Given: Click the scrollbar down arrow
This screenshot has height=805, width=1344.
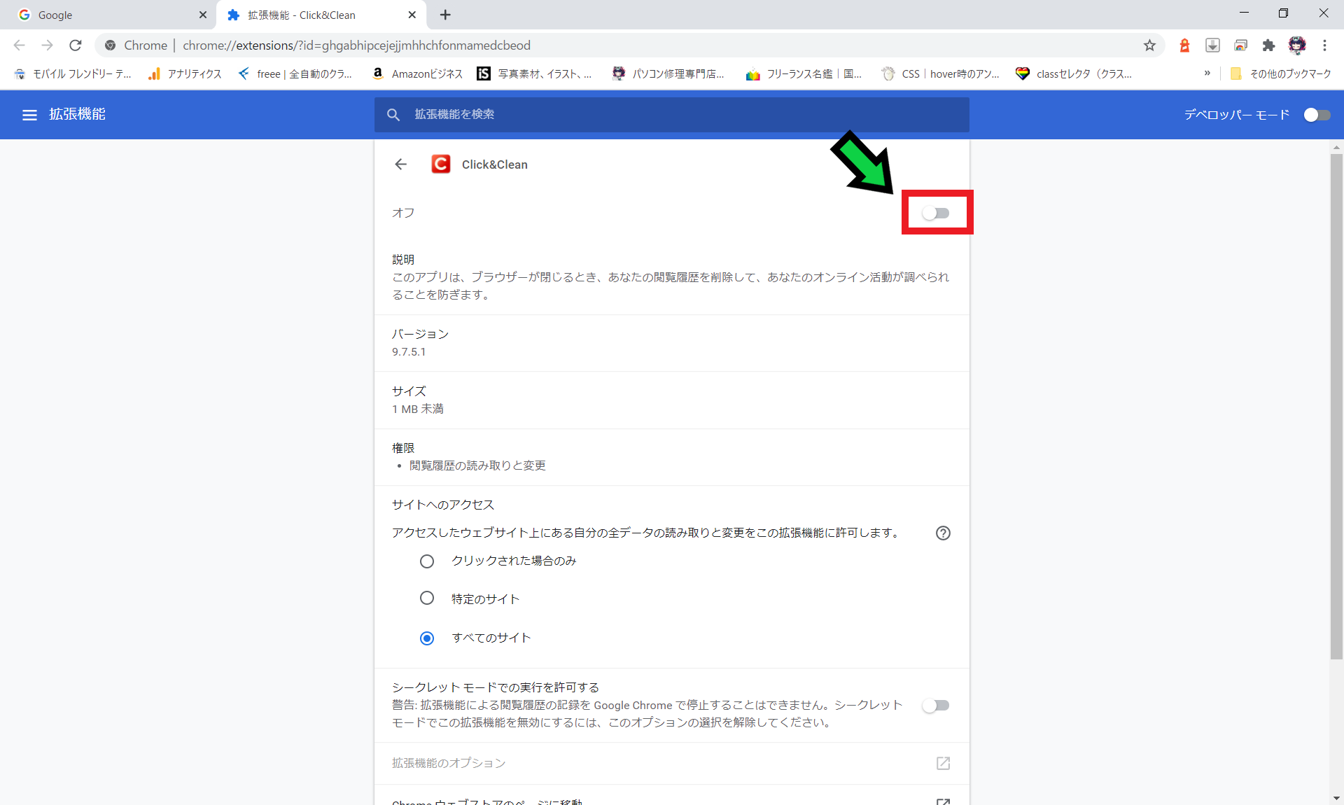Looking at the screenshot, I should (1336, 798).
